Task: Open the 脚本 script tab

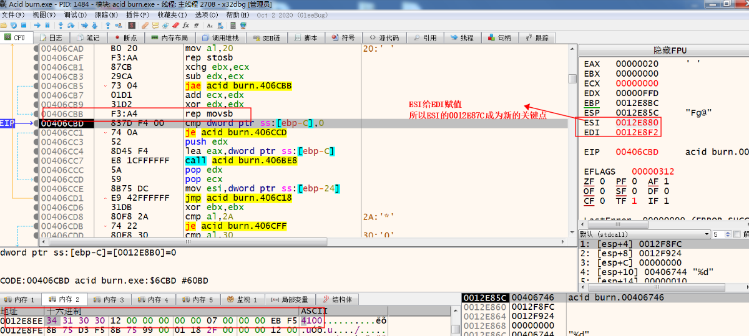Action: tap(306, 37)
